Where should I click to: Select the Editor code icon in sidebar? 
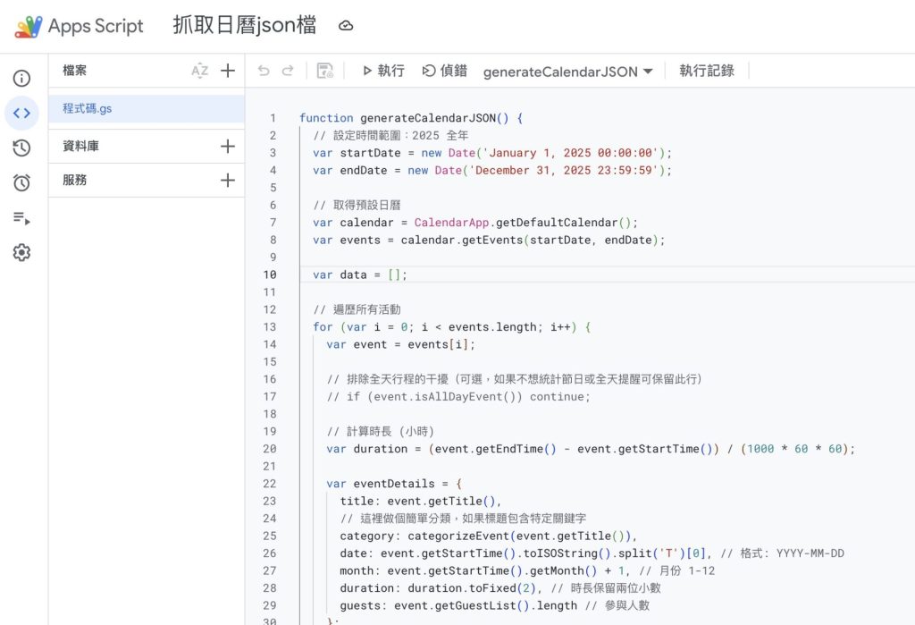(21, 114)
